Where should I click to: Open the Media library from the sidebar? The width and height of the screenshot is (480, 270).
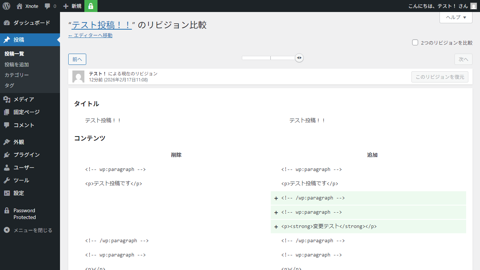7,99
